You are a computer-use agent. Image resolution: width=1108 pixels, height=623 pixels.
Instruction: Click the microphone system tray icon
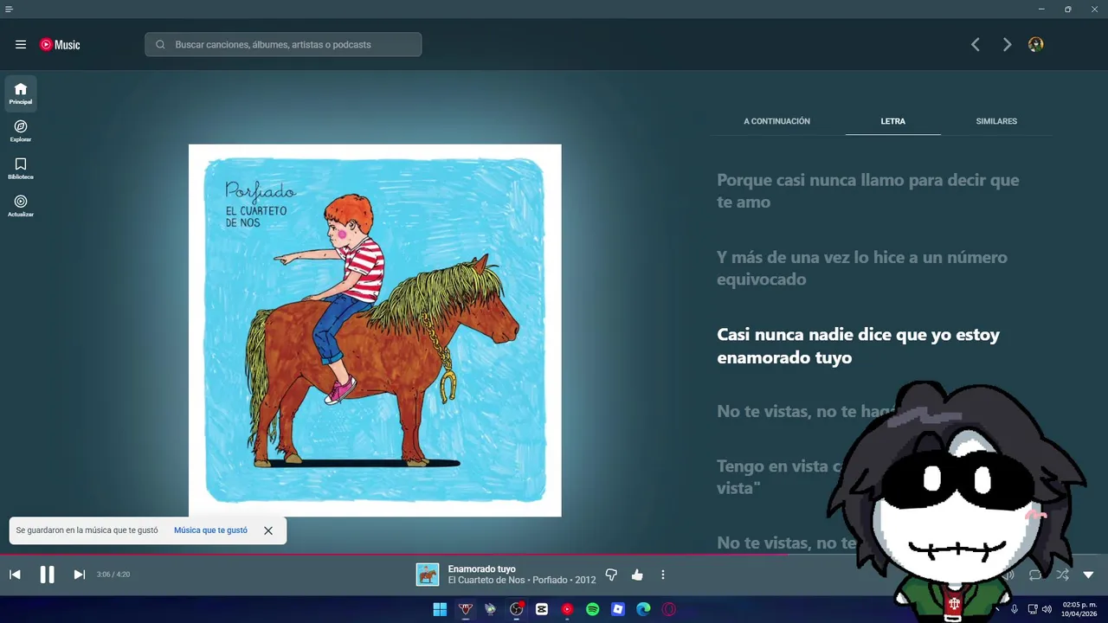pyautogui.click(x=1015, y=609)
